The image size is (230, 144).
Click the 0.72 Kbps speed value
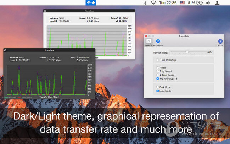pos(94,18)
